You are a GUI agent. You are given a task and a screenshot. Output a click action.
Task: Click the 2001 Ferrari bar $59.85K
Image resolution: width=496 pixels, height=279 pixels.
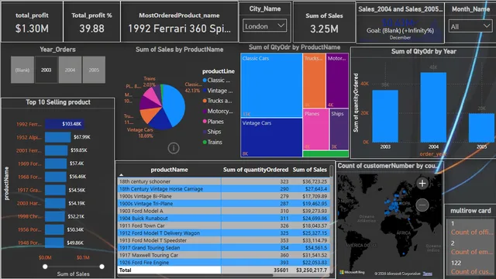point(57,150)
